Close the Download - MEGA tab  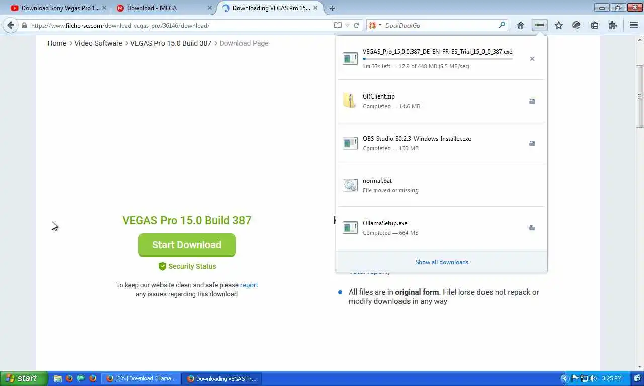coord(210,8)
